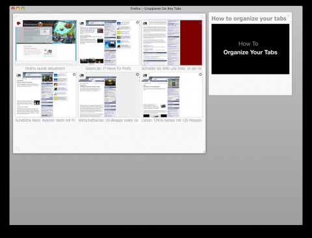Viewport: 312px width, 238px height.
Task: Open the Golem.de IT-News für Profis thumbnail
Action: coord(109,43)
